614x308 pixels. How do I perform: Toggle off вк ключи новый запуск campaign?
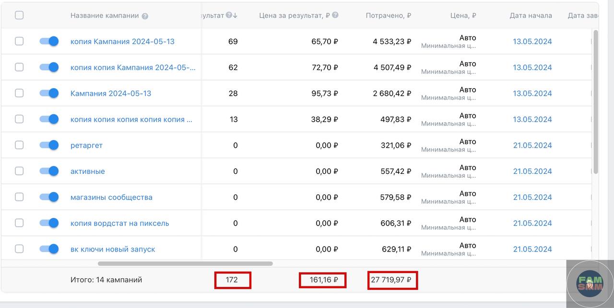click(49, 249)
